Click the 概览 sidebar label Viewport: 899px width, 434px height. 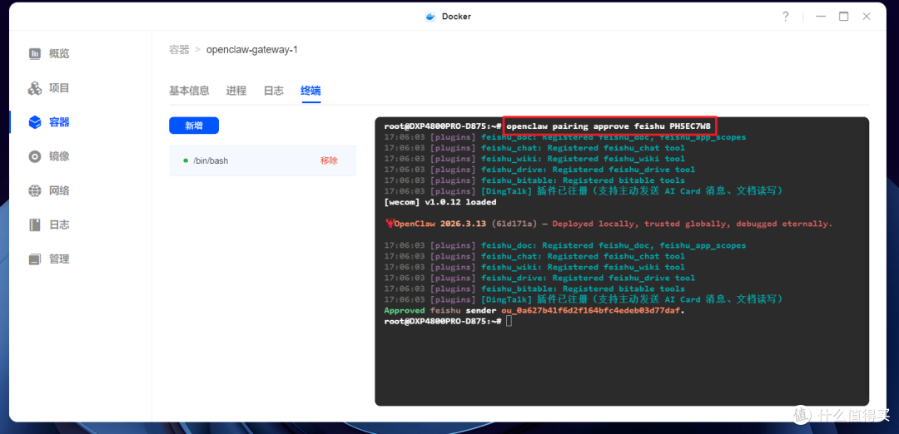59,54
